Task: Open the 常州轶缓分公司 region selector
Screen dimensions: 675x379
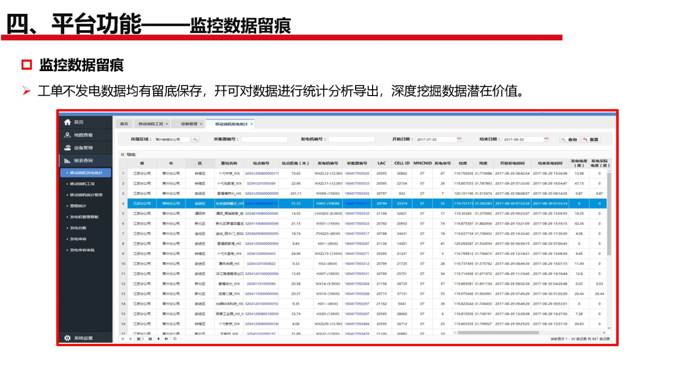Action: coord(173,140)
